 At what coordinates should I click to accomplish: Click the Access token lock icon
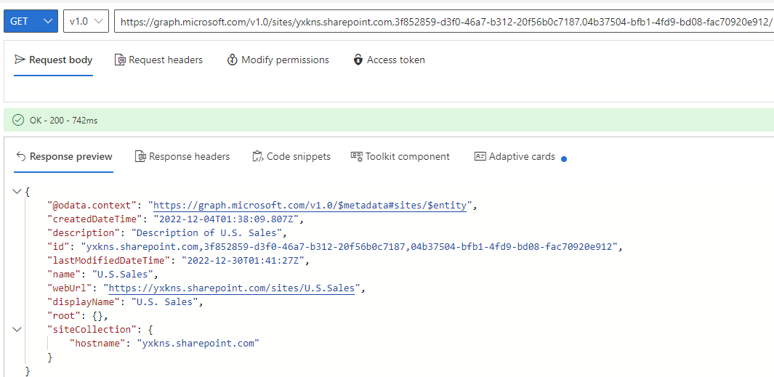[358, 60]
